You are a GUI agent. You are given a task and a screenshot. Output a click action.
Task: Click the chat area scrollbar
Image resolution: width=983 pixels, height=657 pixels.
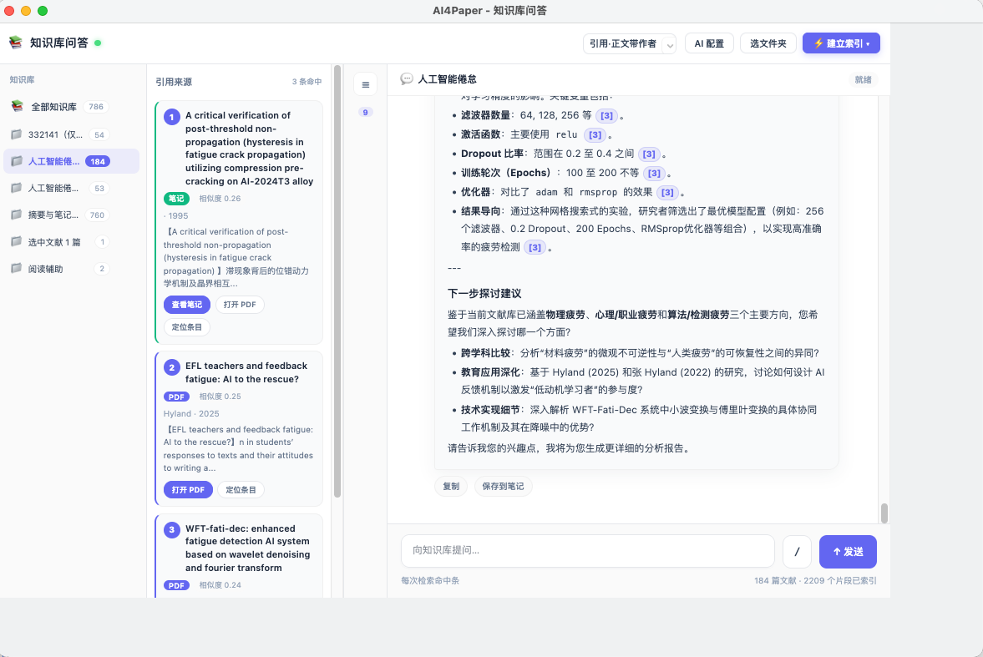coord(884,513)
